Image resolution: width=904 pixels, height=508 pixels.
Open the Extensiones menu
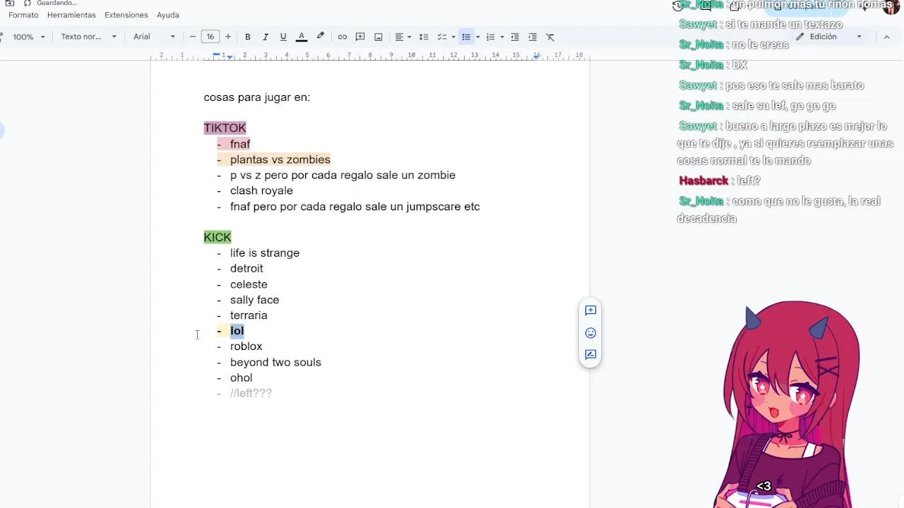click(126, 15)
